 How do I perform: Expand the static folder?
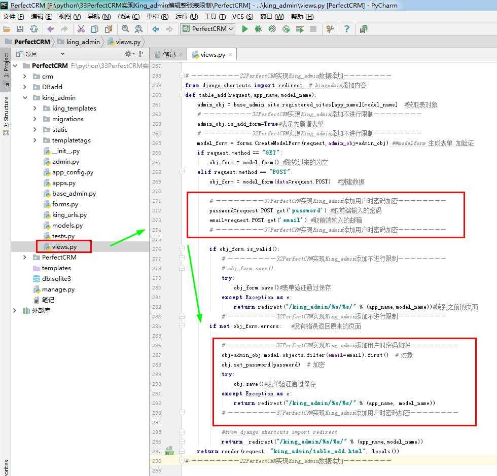pos(35,130)
